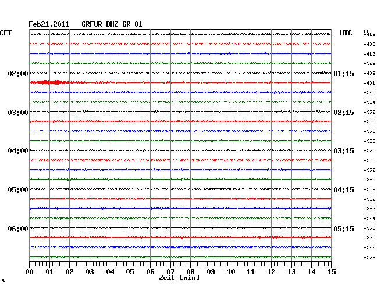Click the minute-axis tick label 04

(110, 271)
